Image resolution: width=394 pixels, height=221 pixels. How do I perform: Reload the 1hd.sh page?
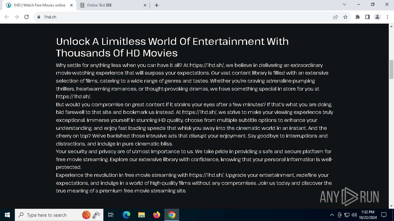(26, 17)
